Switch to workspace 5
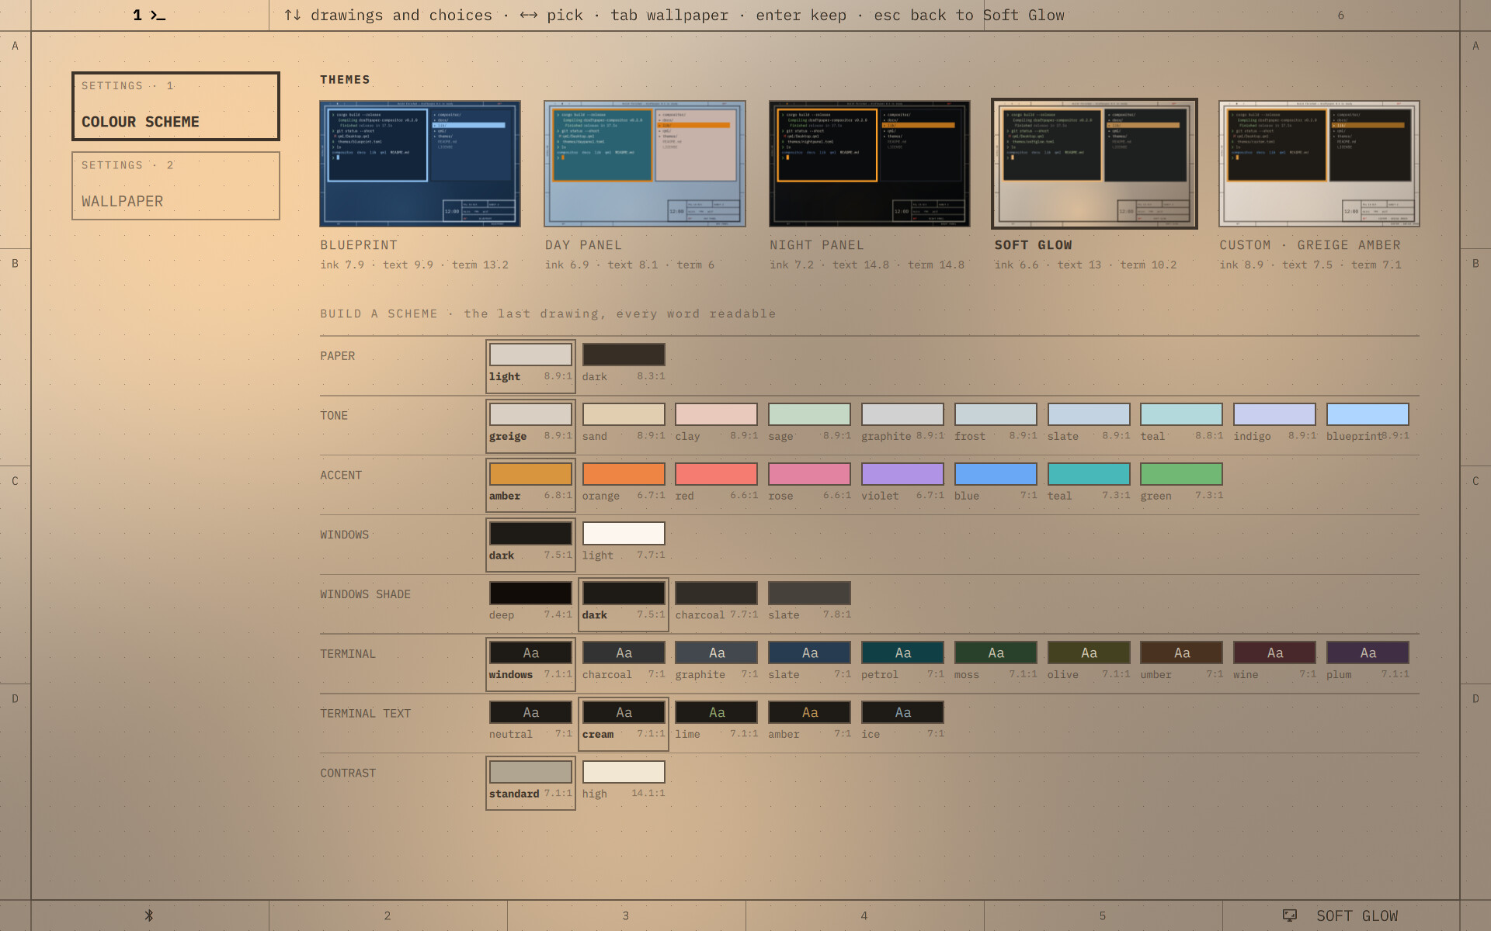The height and width of the screenshot is (931, 1491). [x=1103, y=915]
